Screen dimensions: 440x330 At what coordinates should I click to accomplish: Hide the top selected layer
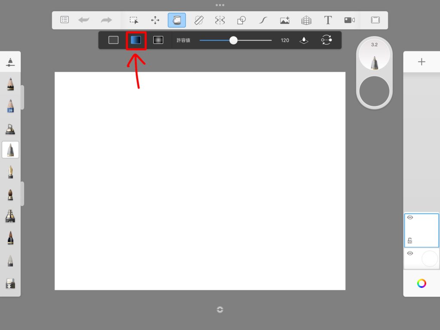click(410, 217)
